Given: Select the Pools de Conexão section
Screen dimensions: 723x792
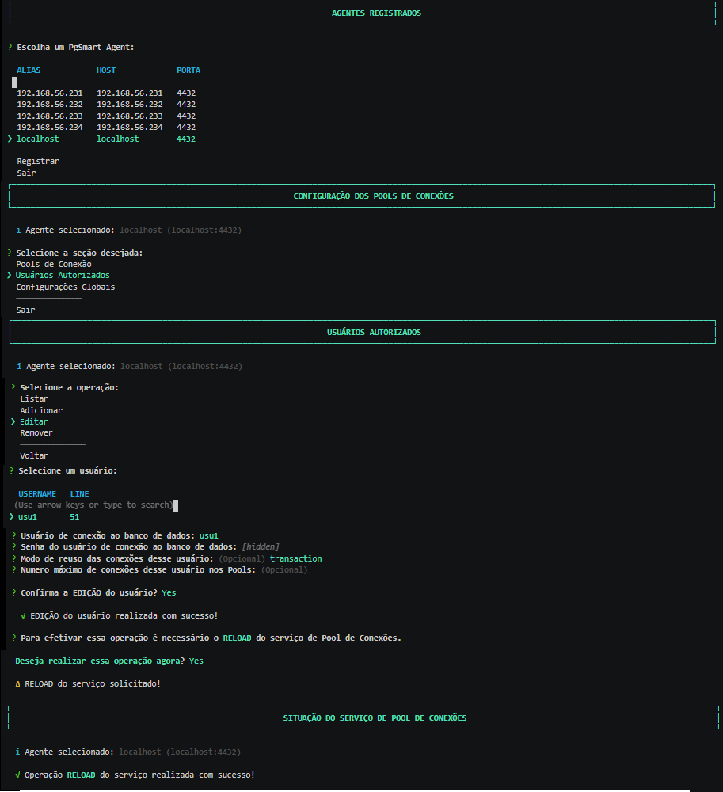Looking at the screenshot, I should (x=54, y=265).
